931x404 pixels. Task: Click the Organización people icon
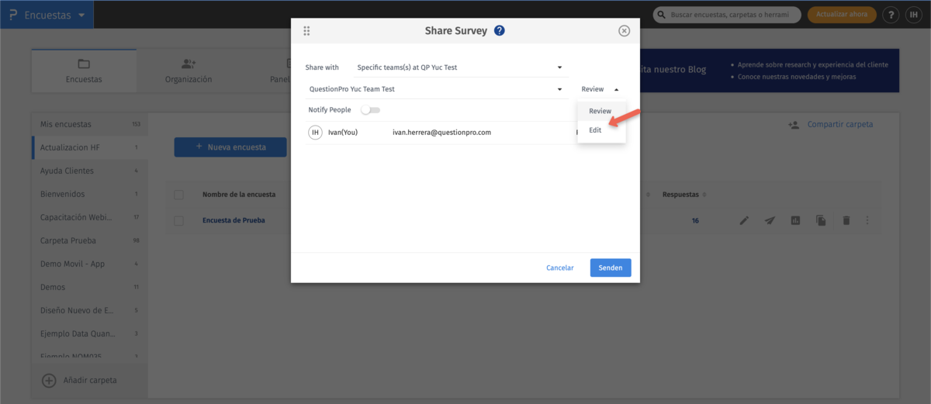(x=189, y=64)
